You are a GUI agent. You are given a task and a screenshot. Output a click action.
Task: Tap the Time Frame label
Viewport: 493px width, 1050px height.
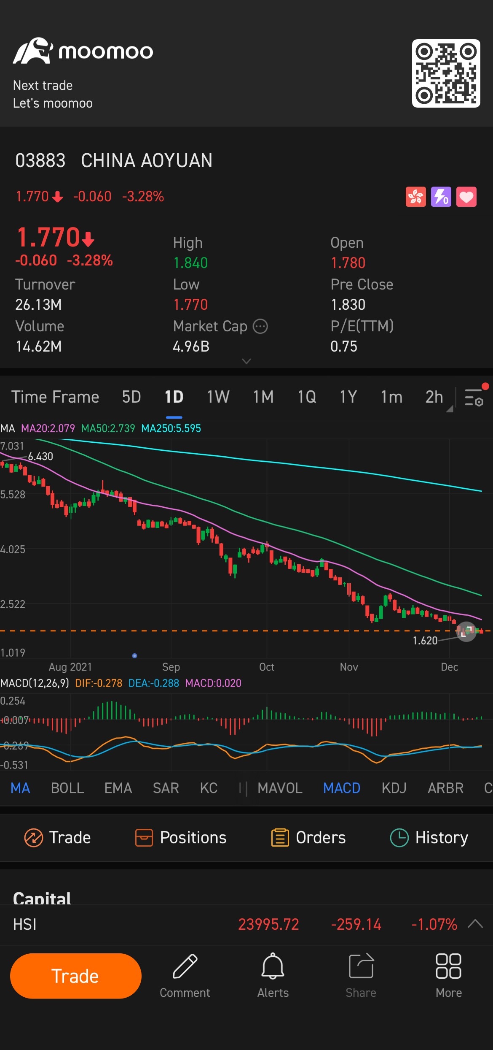tap(55, 397)
